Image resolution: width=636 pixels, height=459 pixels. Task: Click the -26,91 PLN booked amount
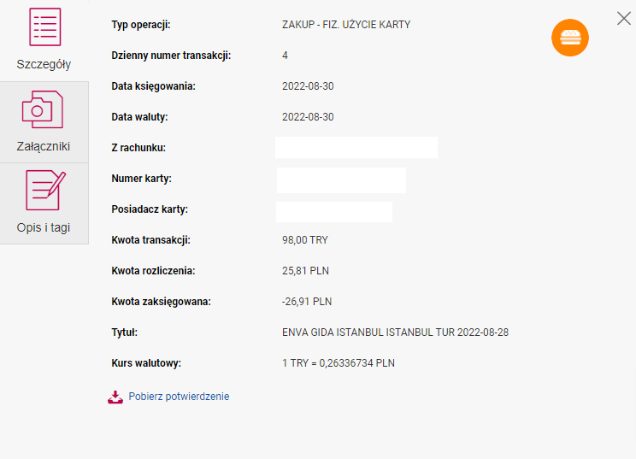click(307, 302)
